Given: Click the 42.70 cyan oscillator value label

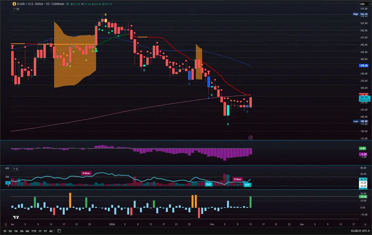Looking at the screenshot, I should pos(364,179).
